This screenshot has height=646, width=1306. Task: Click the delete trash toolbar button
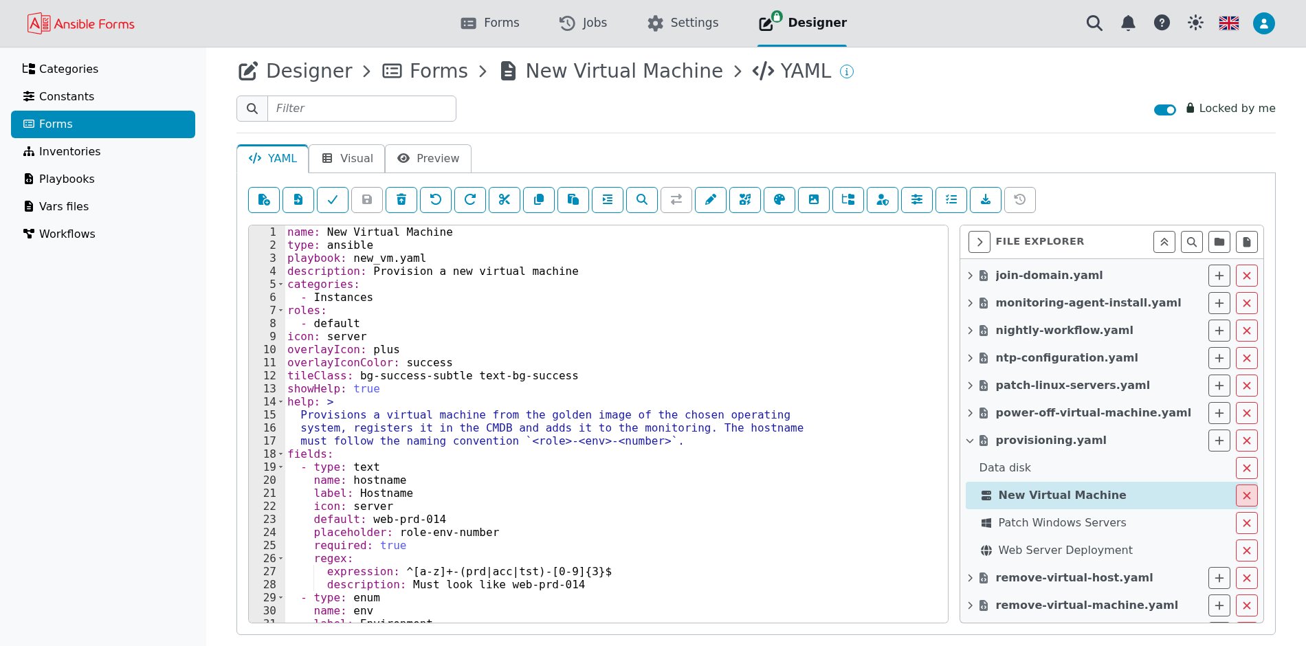(401, 200)
